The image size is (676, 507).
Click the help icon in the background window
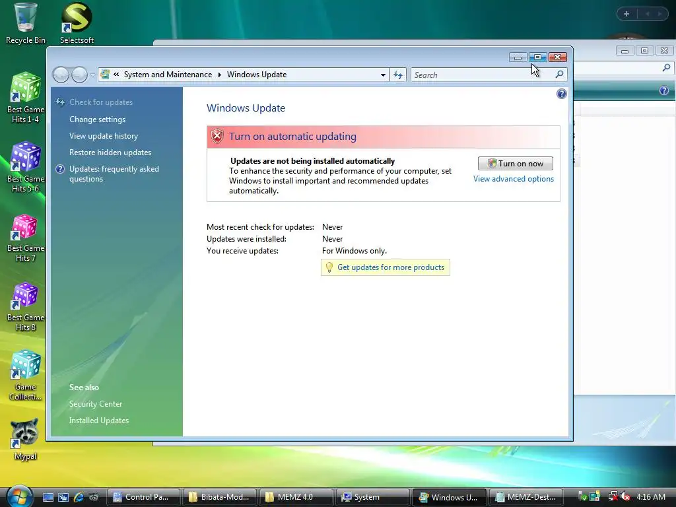tap(664, 90)
